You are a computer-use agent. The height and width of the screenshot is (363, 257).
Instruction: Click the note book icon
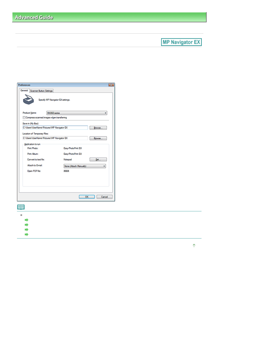click(21, 207)
